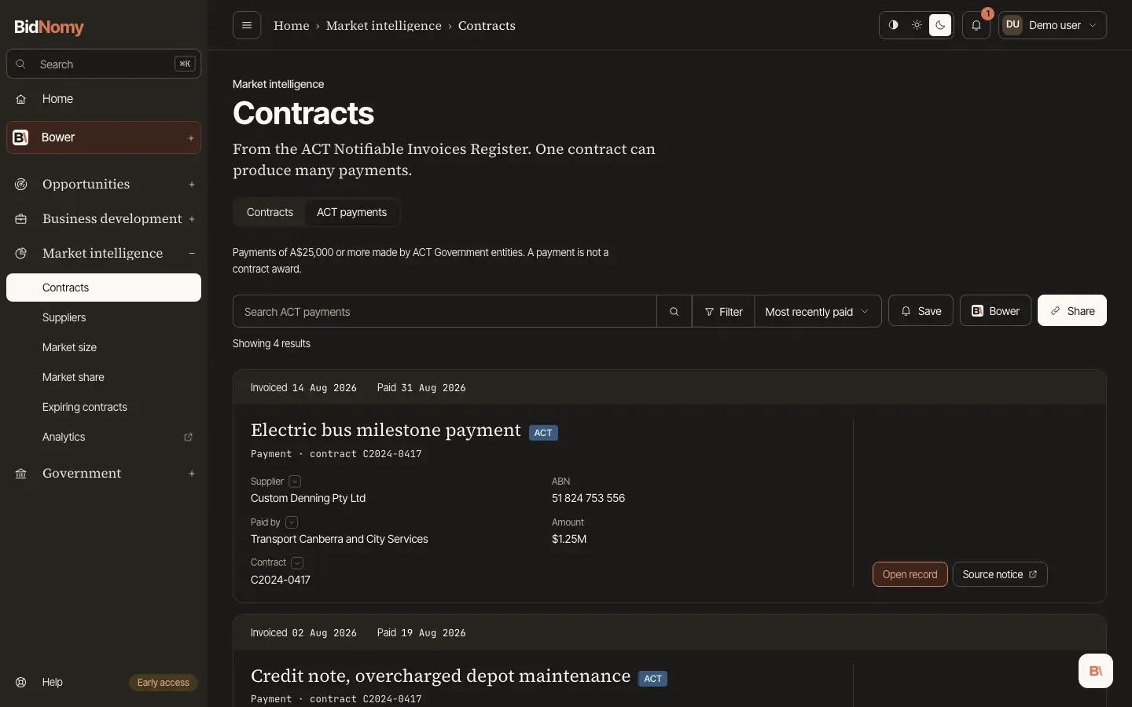
Task: Click the Bower button in the toolbar
Action: [995, 310]
